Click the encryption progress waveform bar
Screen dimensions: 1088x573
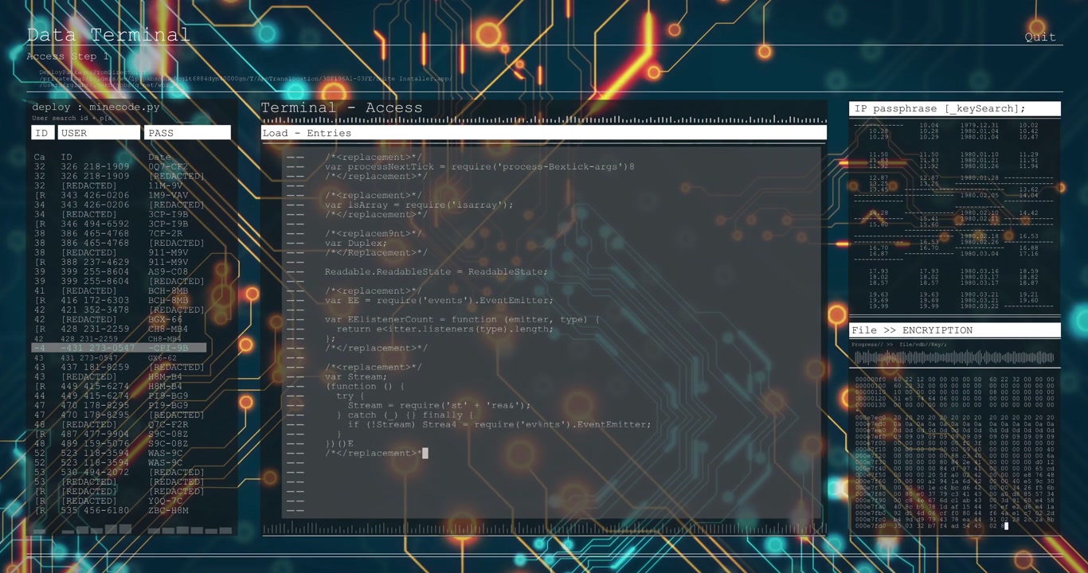[955, 357]
